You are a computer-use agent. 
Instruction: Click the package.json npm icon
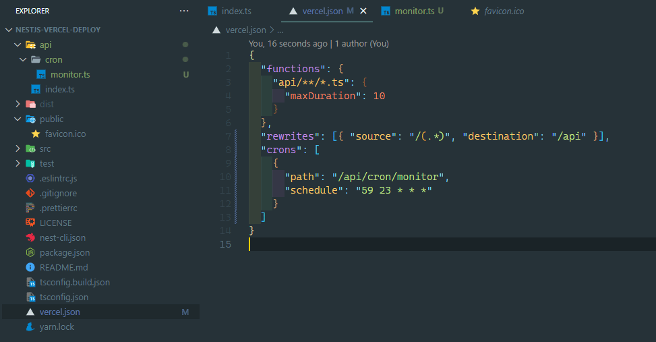point(30,252)
